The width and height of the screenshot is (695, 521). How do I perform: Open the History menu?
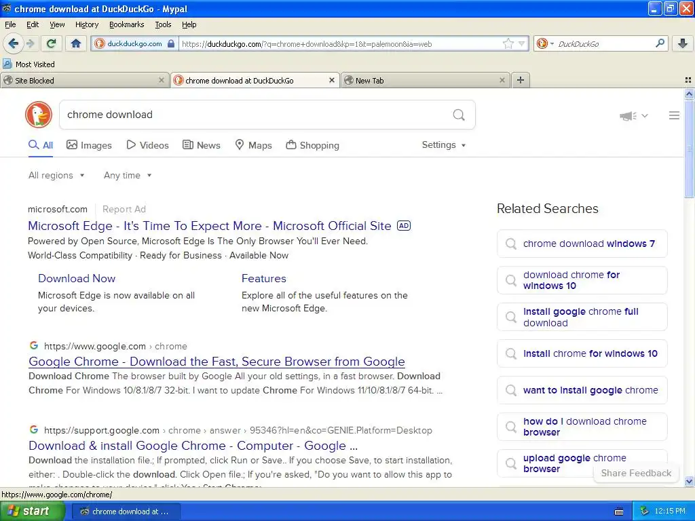pos(86,24)
